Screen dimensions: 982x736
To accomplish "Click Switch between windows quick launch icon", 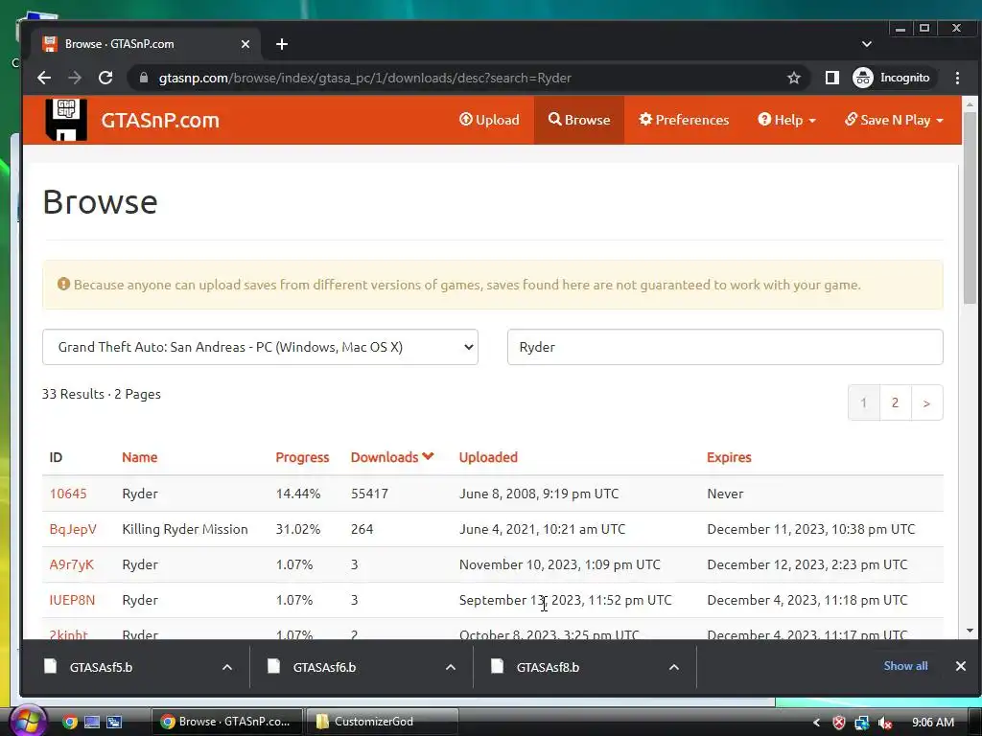I will (x=114, y=722).
